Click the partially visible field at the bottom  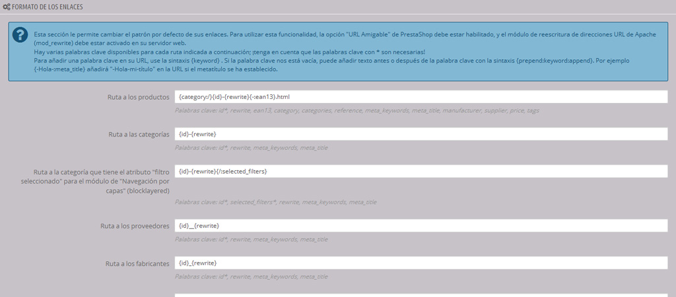pos(421,294)
